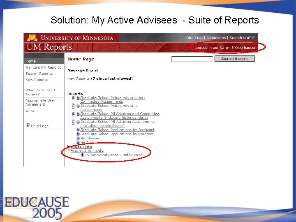Toggle checkbox for Active Advising and Committee Assignments

73,98
